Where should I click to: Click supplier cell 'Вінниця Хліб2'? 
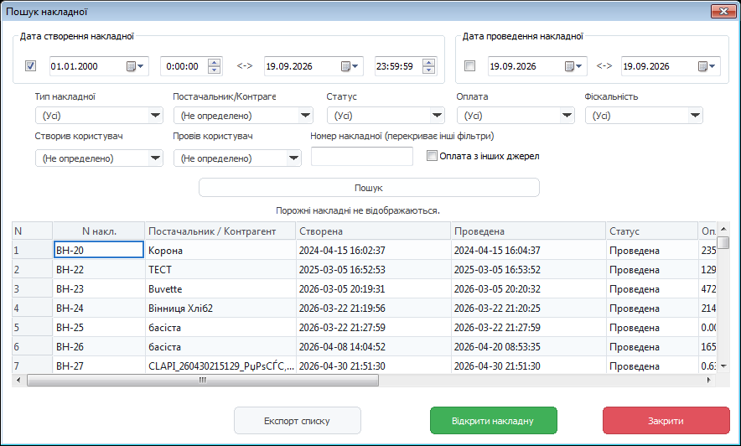pos(220,308)
